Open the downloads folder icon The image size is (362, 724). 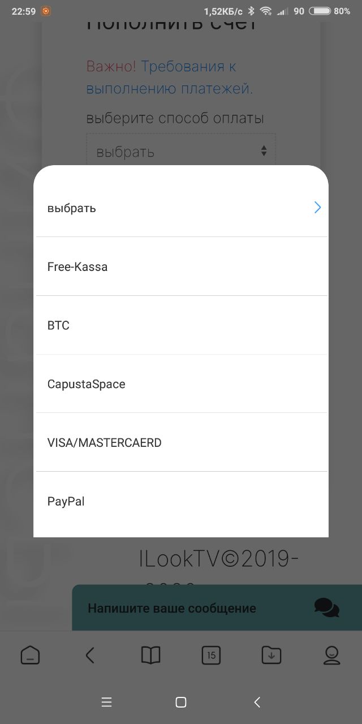click(271, 655)
